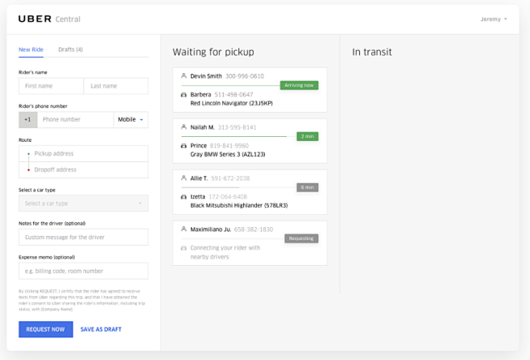
Task: Click the rider icon beside Devin Smith
Action: point(184,77)
